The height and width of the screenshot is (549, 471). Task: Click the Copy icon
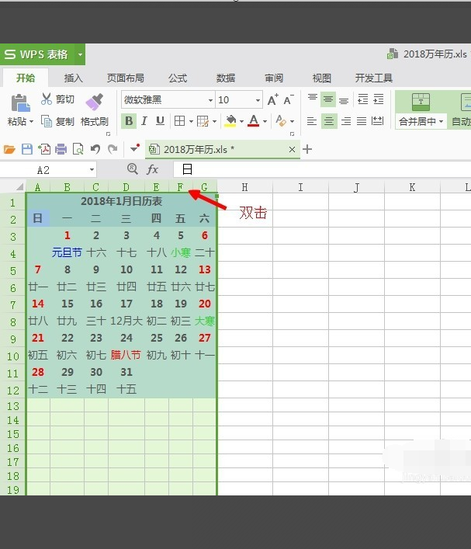pyautogui.click(x=47, y=121)
